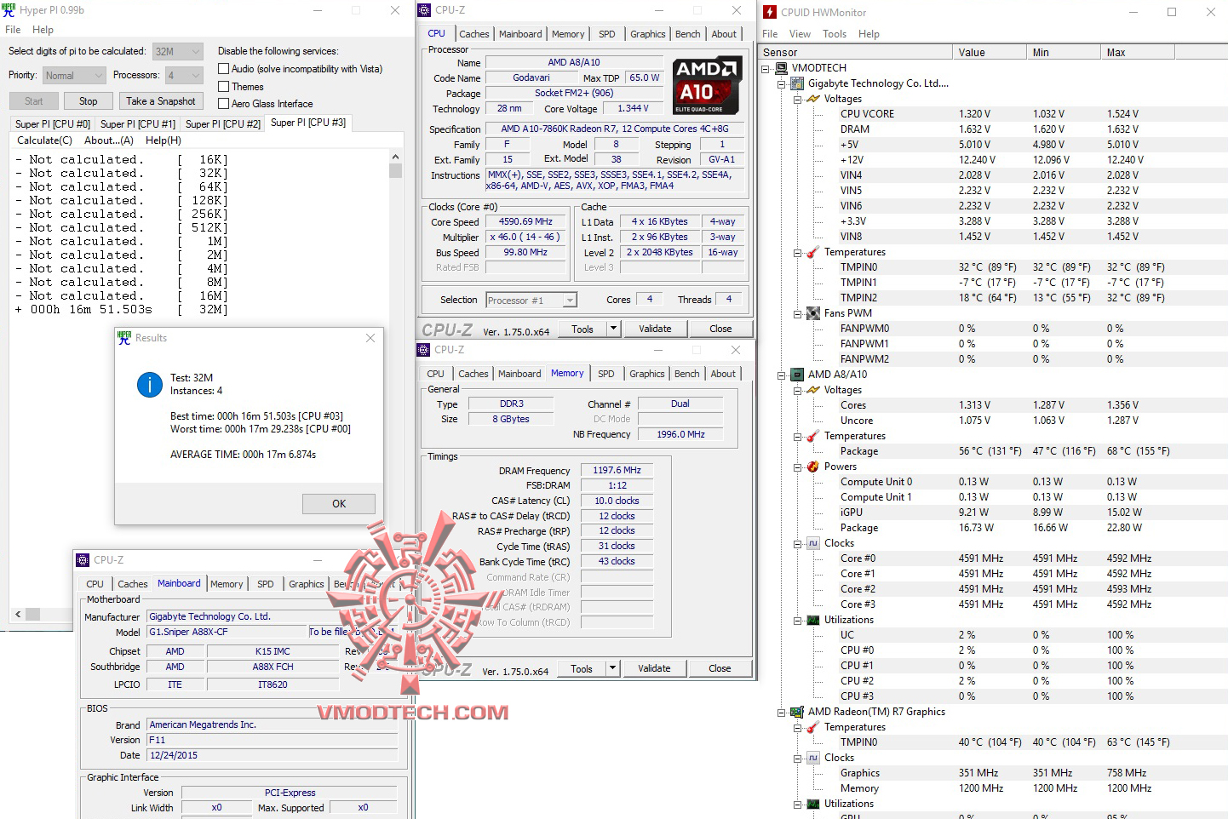
Task: Click the Core Speed 4590.69 MHz field
Action: tap(526, 221)
